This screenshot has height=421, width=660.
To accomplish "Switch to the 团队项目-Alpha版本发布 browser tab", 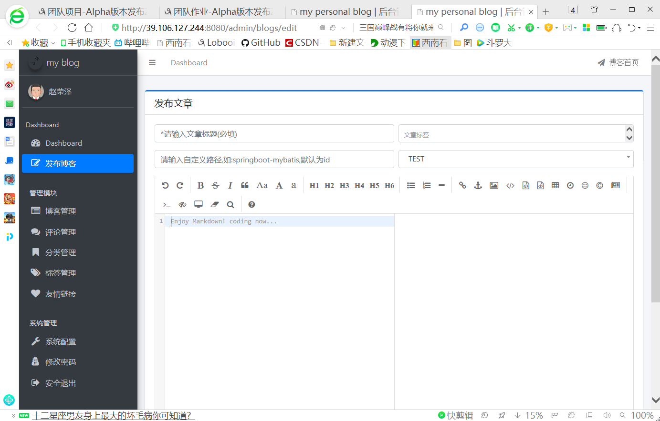I will tap(92, 11).
